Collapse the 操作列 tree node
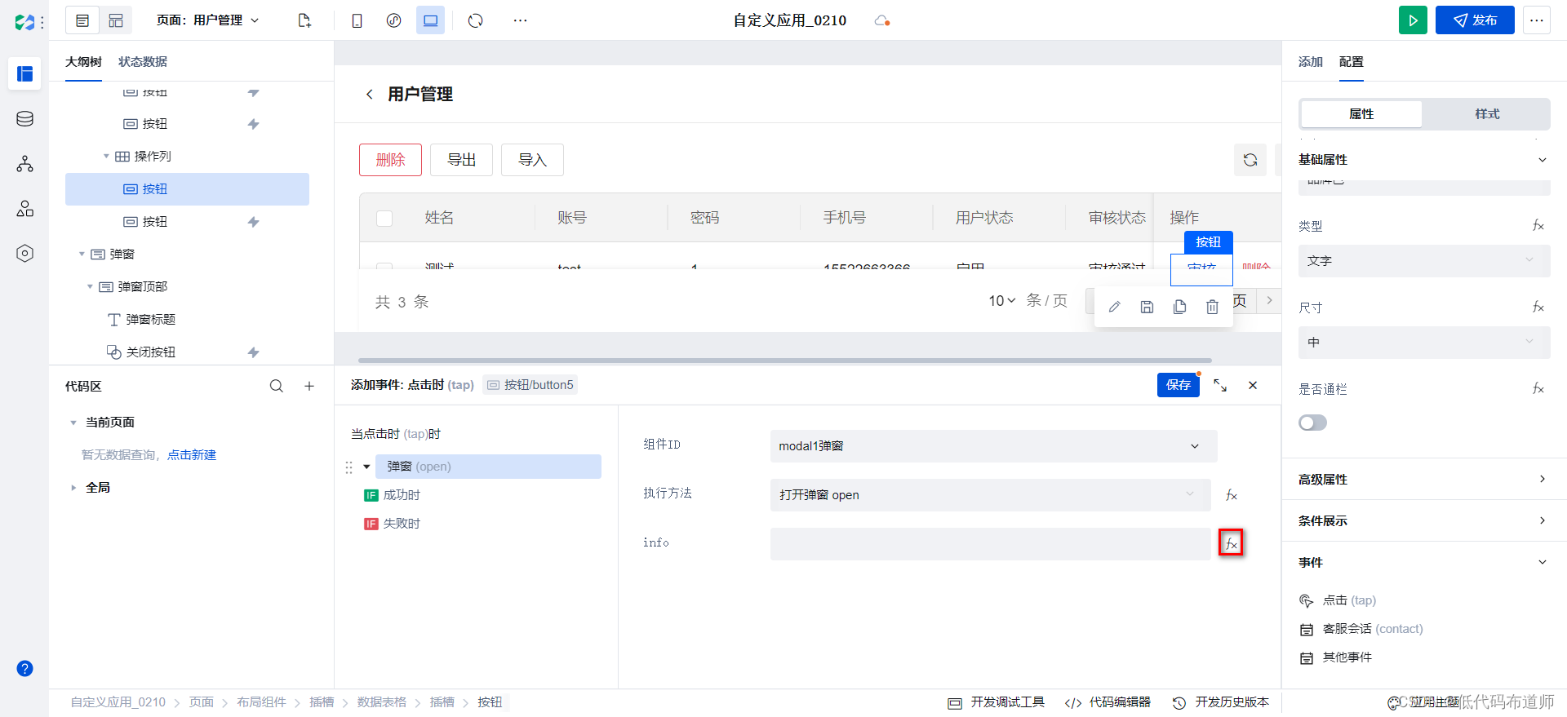The height and width of the screenshot is (717, 1567). pyautogui.click(x=106, y=156)
